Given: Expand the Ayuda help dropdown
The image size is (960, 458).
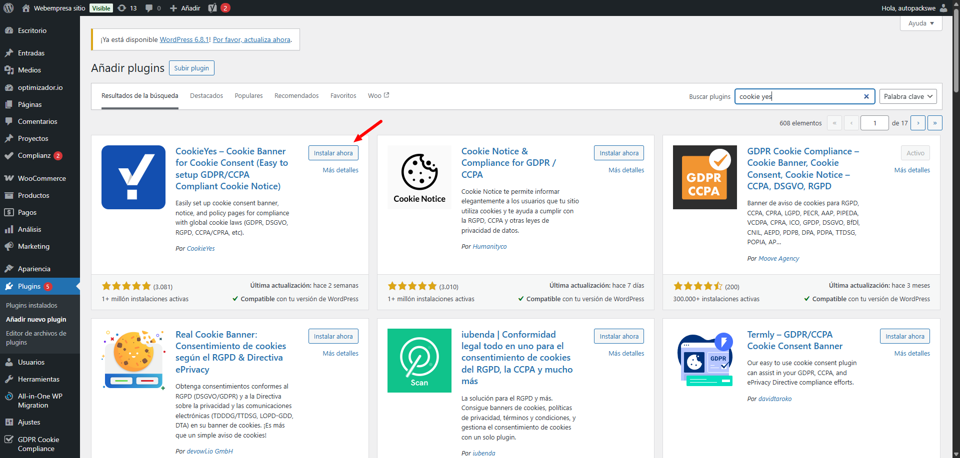Looking at the screenshot, I should 921,23.
